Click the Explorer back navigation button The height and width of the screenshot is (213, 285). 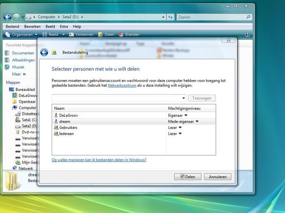point(7,17)
